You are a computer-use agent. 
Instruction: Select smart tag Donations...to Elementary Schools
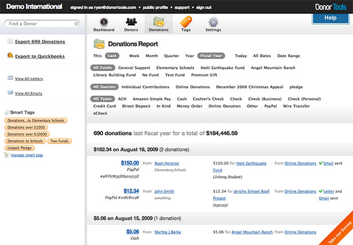36,120
